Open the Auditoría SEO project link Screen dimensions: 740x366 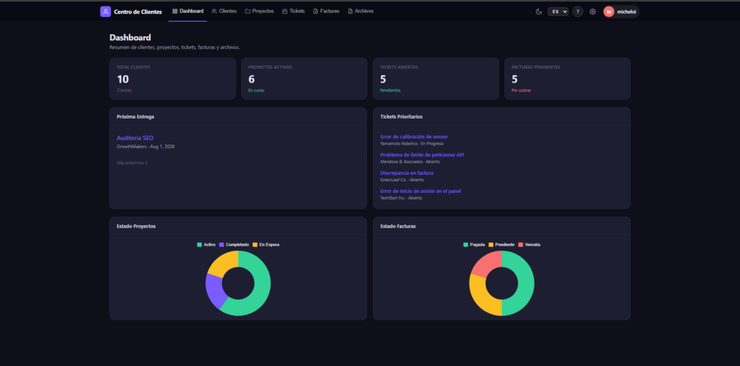coord(135,138)
